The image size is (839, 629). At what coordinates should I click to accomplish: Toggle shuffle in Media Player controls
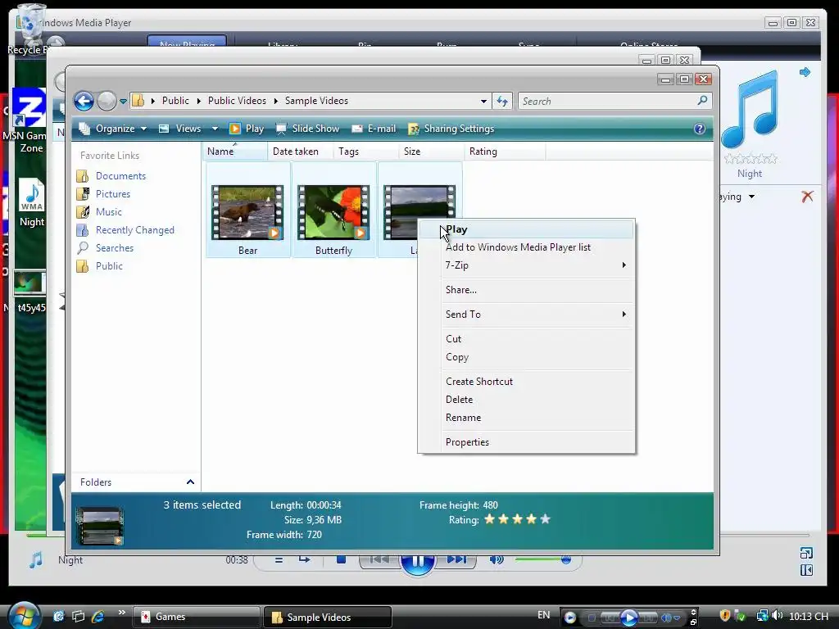[279, 560]
